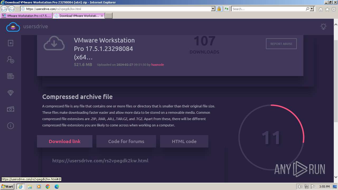
Task: Open the Windows Start button
Action: click(7, 186)
